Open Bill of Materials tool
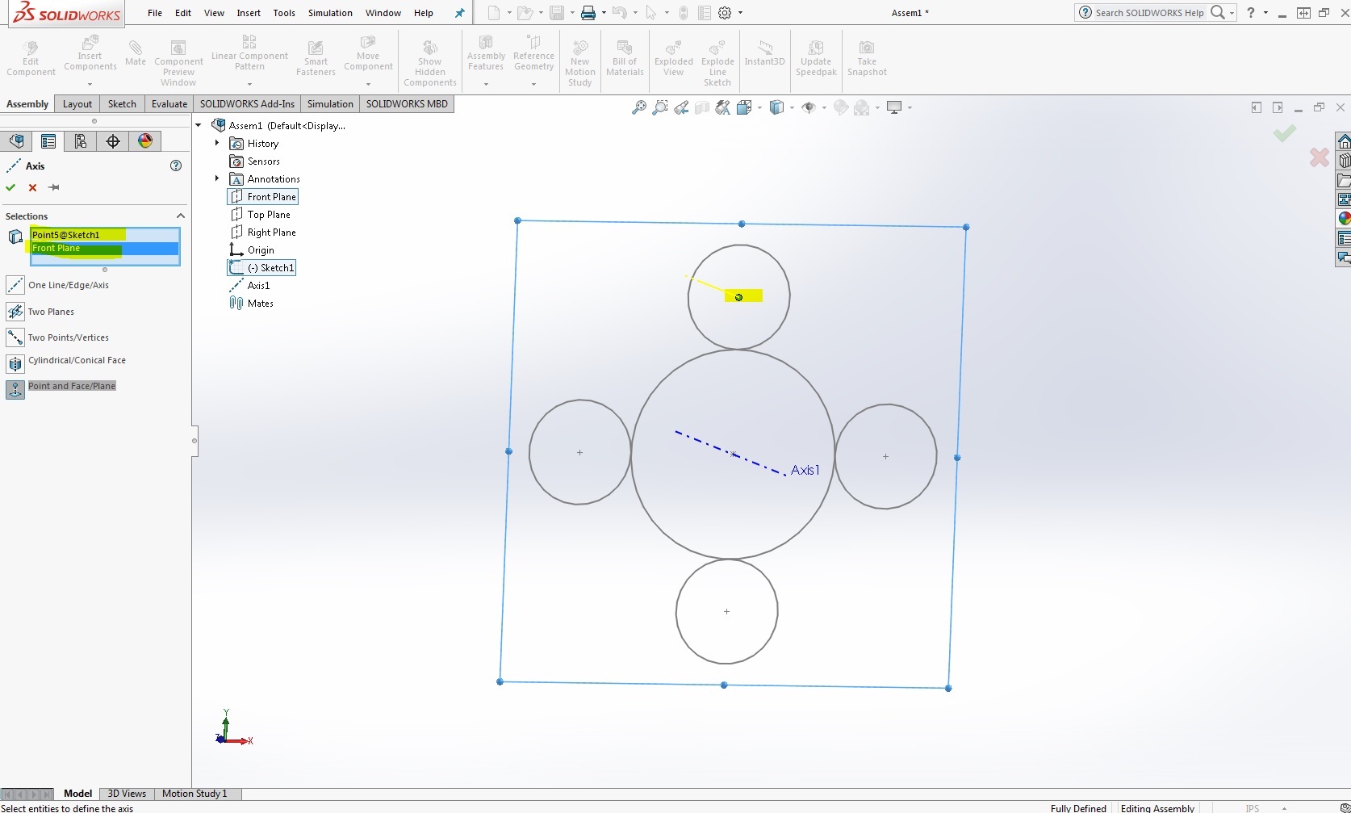The width and height of the screenshot is (1351, 813). tap(625, 59)
